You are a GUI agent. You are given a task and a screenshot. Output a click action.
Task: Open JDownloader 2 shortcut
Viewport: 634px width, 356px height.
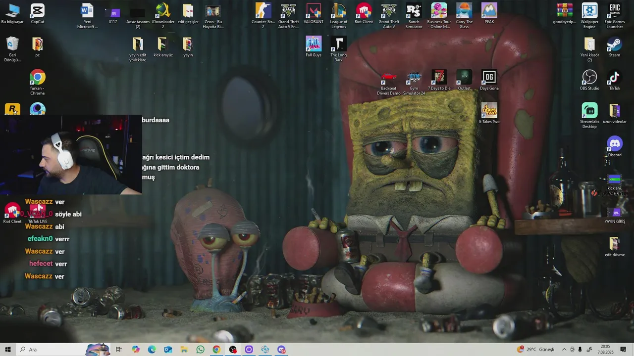click(162, 16)
